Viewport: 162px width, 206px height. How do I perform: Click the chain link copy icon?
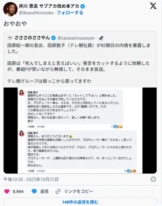[58, 191]
